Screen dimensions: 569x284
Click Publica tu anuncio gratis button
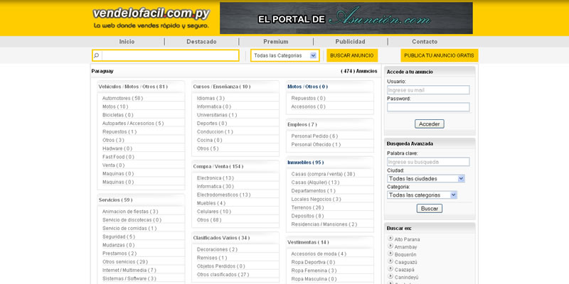pos(439,55)
